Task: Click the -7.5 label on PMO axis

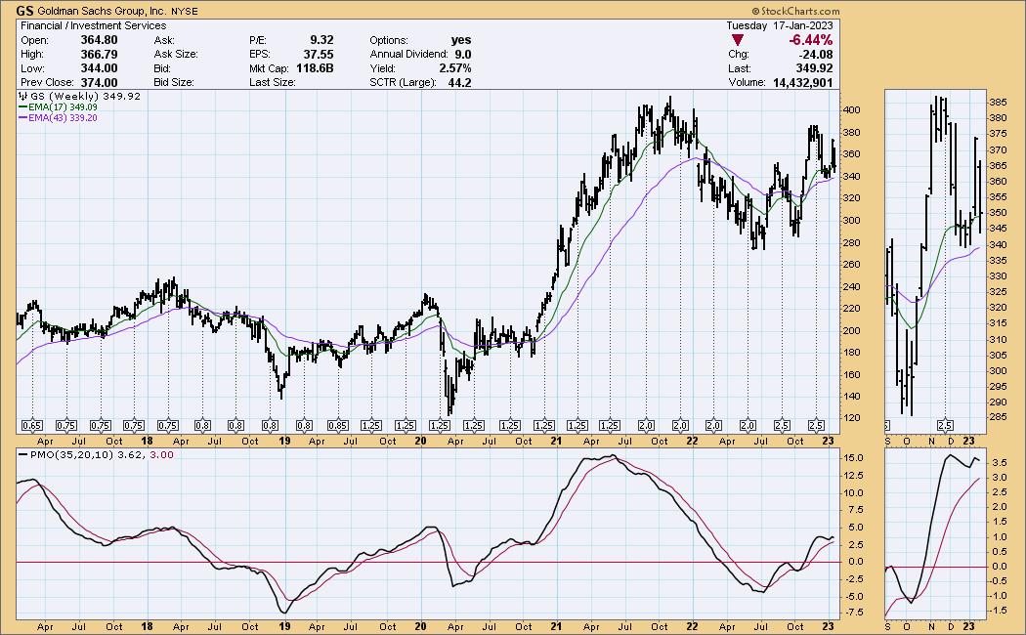Action: click(x=853, y=613)
